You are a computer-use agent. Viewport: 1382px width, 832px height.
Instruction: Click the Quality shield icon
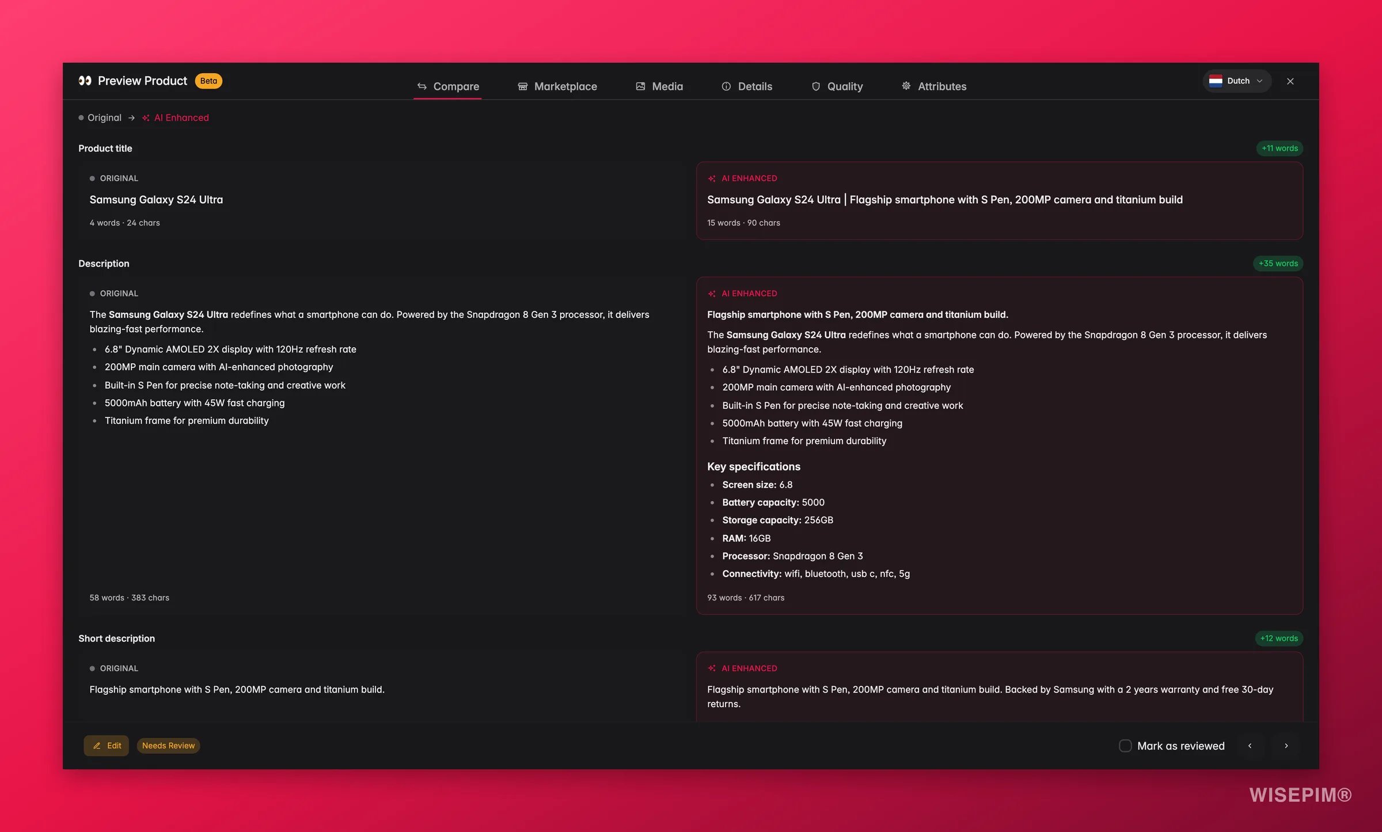tap(816, 86)
